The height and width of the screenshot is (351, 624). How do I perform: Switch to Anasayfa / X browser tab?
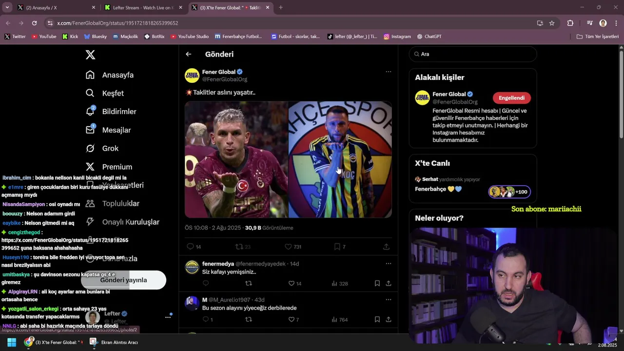tap(57, 7)
